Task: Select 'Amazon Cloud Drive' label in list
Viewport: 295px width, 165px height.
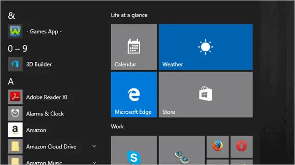Action: tap(51, 147)
